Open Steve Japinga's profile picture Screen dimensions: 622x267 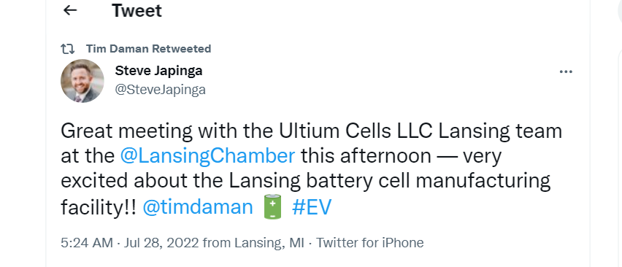click(82, 81)
